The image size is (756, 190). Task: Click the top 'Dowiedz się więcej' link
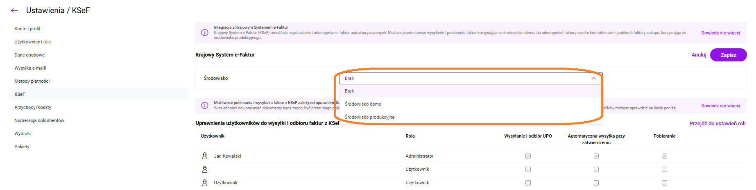tap(720, 33)
